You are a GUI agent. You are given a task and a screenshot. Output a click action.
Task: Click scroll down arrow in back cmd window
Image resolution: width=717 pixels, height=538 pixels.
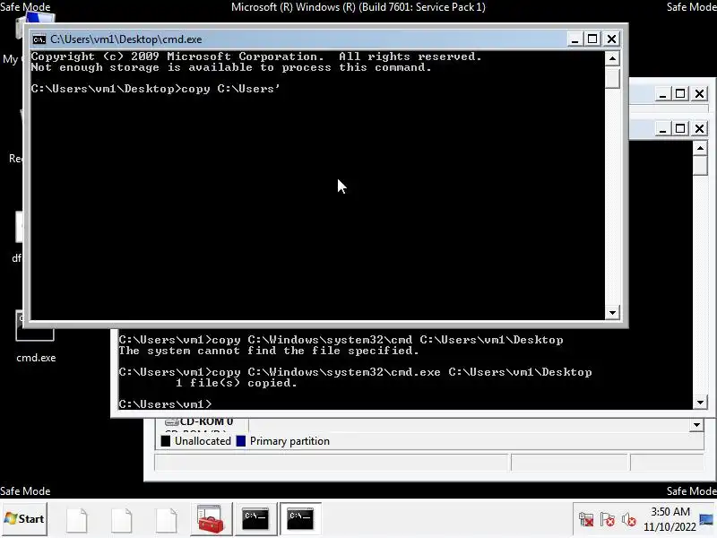click(x=700, y=403)
